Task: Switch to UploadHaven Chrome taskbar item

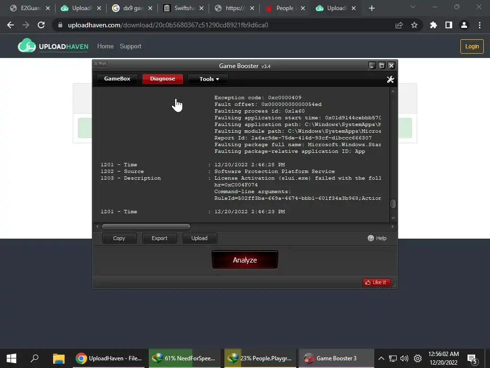Action: tap(109, 358)
